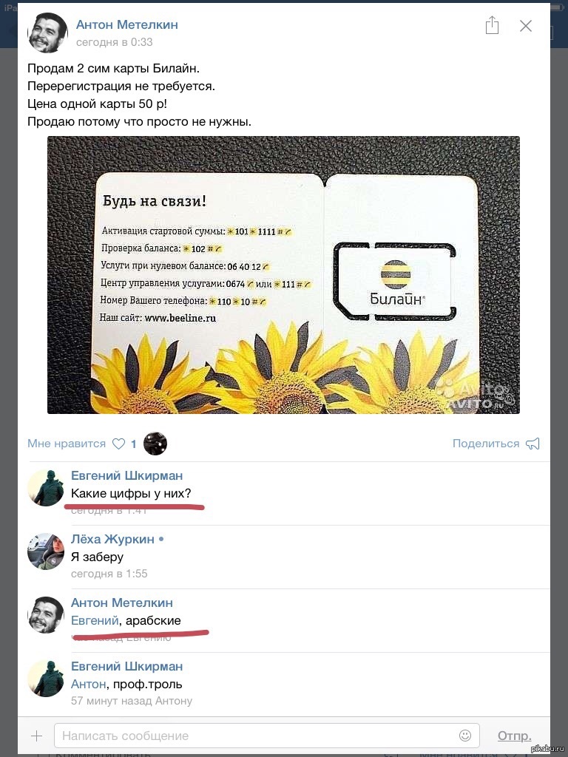The width and height of the screenshot is (568, 757).
Task: Open Евгений Шкирман profile from first comment
Action: click(127, 475)
